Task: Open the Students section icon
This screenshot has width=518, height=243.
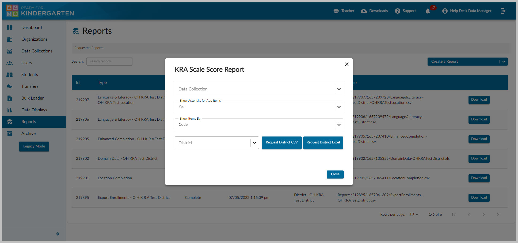Action: 10,74
